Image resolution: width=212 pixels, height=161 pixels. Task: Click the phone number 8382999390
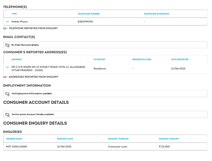[x=85, y=21]
